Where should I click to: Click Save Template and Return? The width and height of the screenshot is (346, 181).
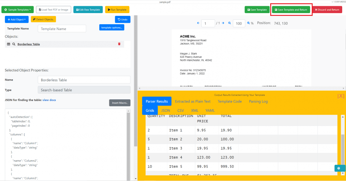click(291, 10)
